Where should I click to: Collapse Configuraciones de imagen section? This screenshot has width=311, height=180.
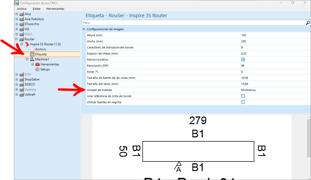tap(84, 29)
